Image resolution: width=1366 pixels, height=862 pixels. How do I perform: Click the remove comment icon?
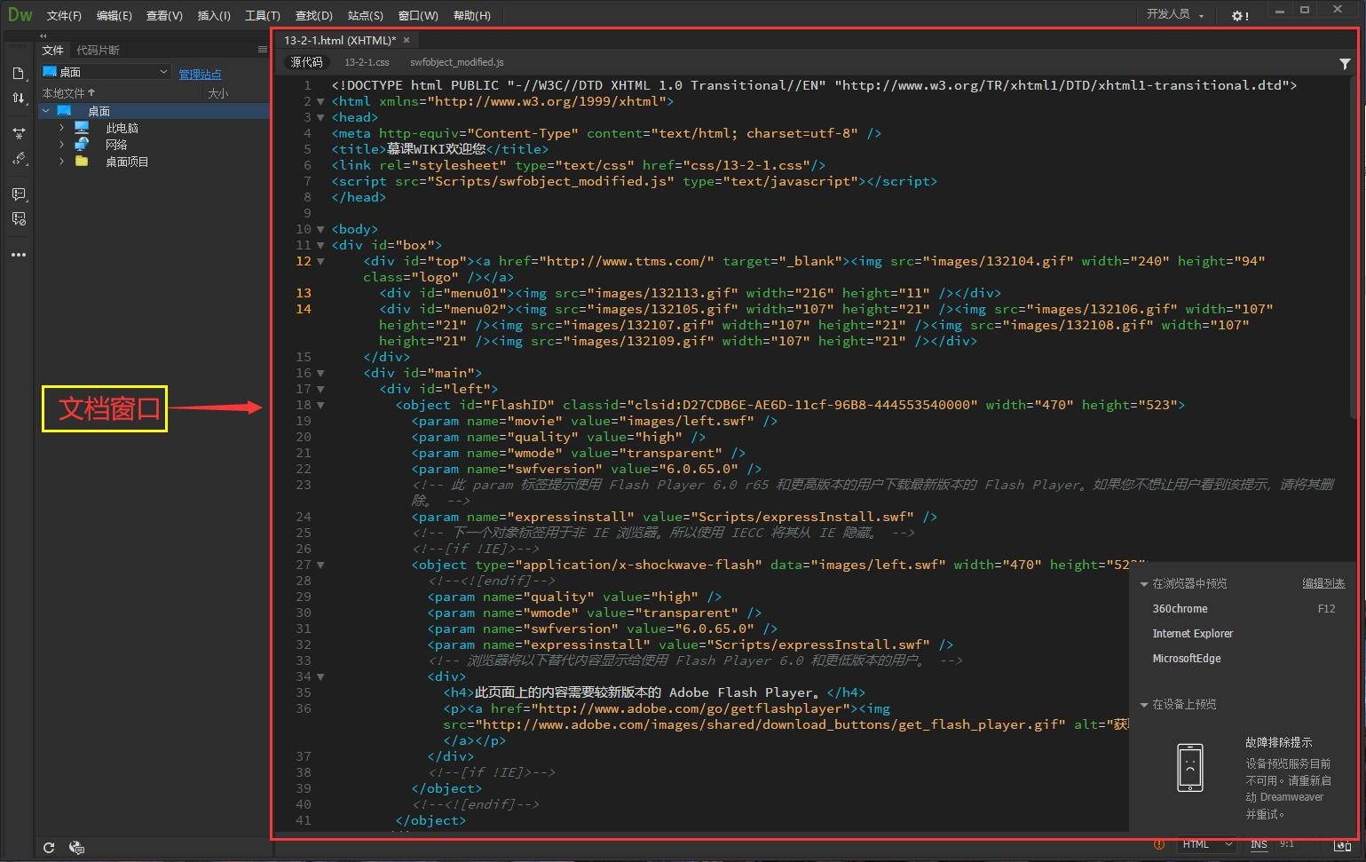coord(19,218)
